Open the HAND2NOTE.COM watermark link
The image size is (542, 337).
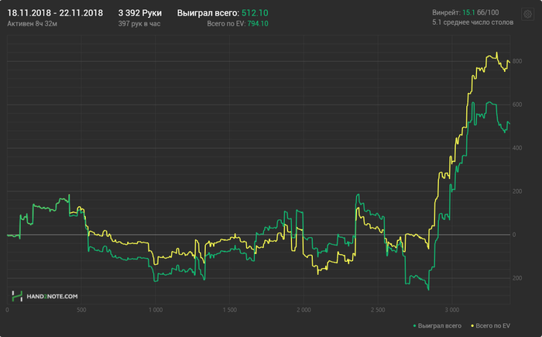[x=52, y=296]
